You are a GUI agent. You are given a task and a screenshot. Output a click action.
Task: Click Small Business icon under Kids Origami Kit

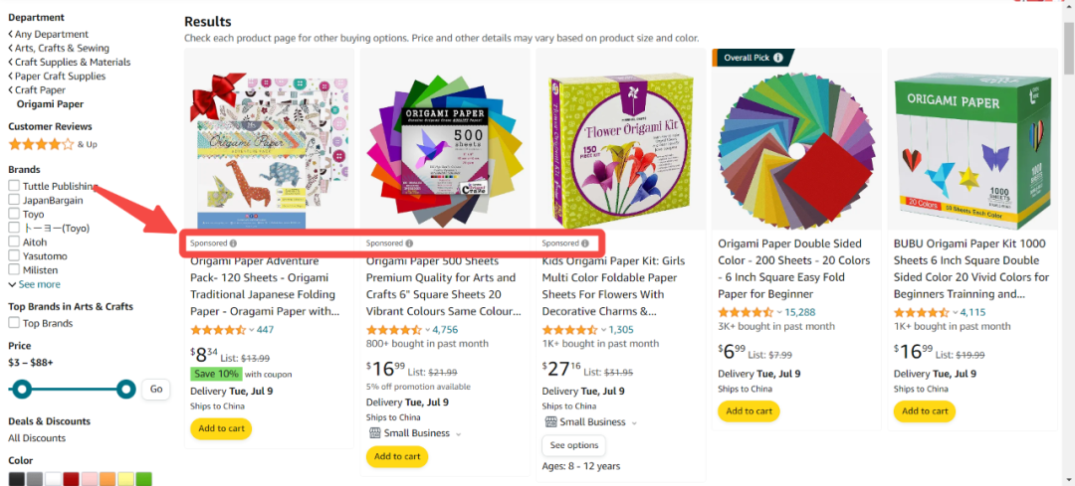(x=550, y=421)
